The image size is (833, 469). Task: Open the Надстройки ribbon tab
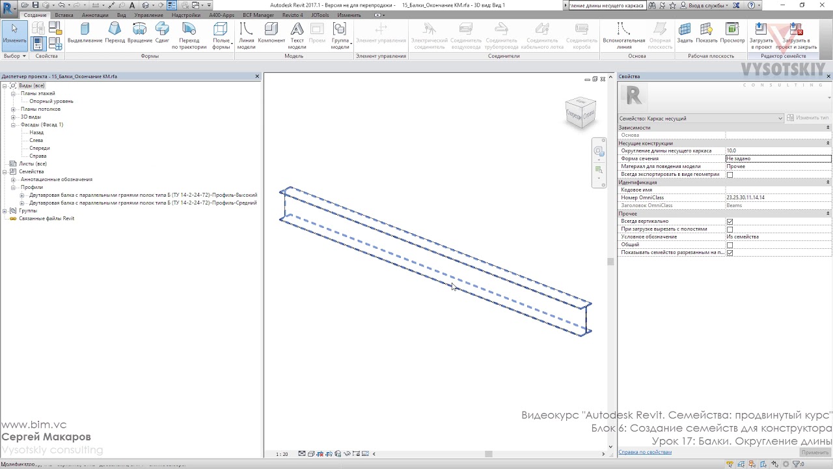pos(186,15)
